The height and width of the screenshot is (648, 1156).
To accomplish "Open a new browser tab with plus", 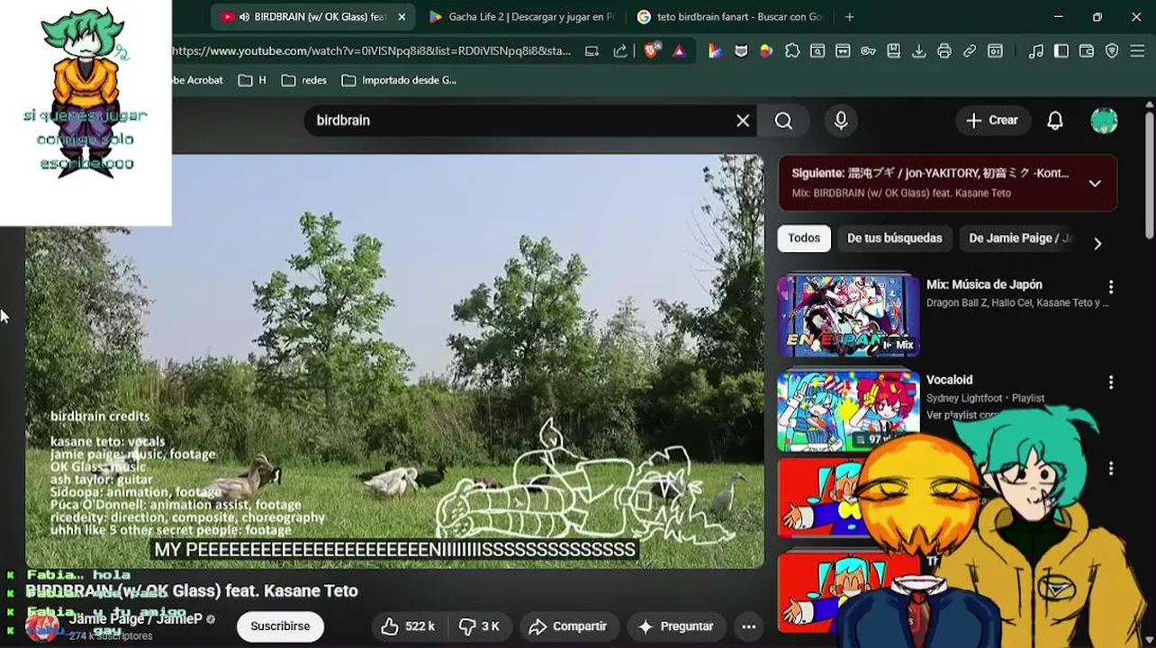I will pyautogui.click(x=849, y=17).
